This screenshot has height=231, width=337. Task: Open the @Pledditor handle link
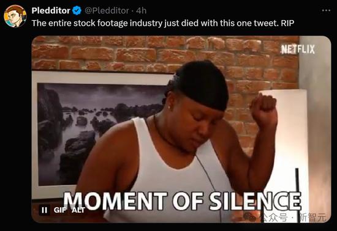pos(107,10)
